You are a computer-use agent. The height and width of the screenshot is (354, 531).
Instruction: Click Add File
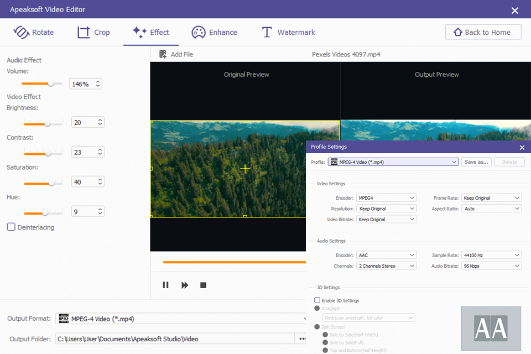(176, 54)
